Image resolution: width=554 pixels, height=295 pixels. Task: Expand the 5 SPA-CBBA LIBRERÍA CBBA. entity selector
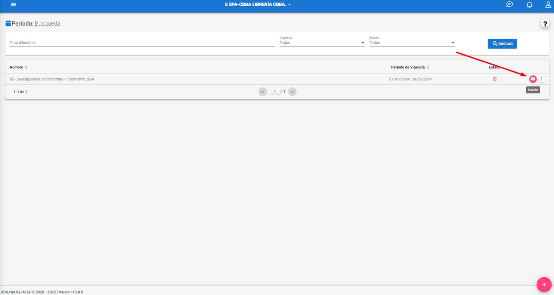pyautogui.click(x=258, y=5)
